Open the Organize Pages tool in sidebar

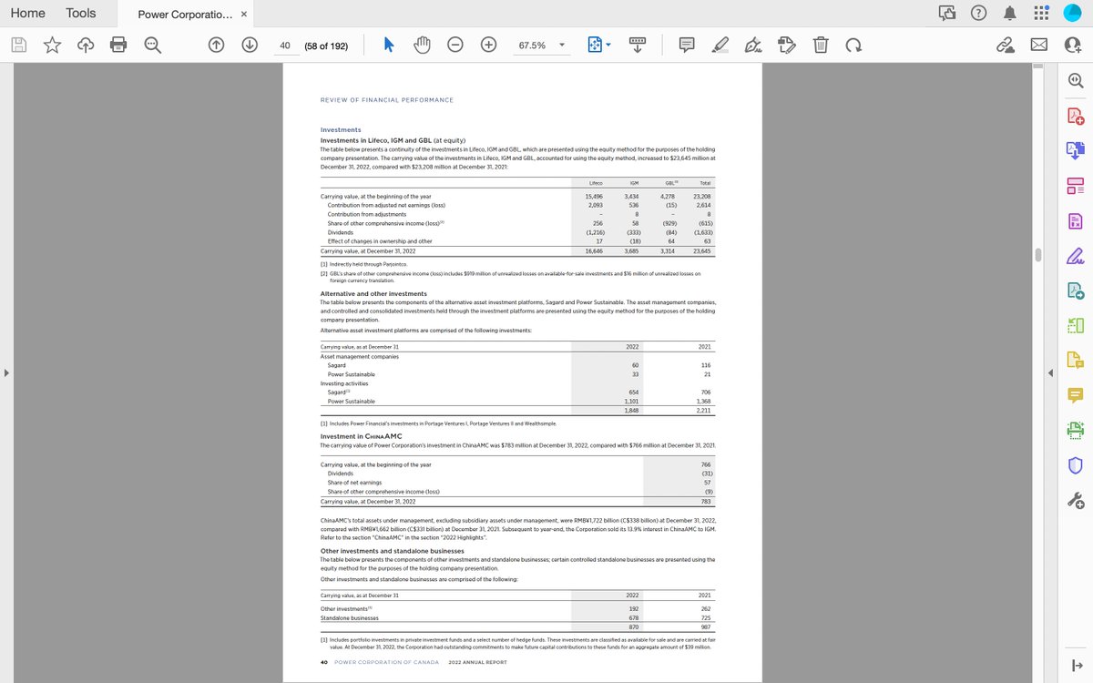tap(1076, 187)
